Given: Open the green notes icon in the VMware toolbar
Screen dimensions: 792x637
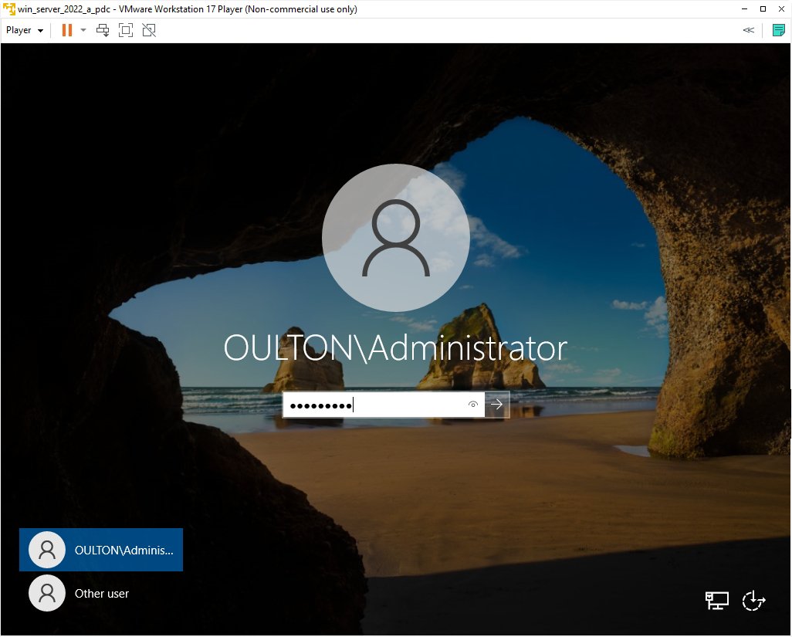Looking at the screenshot, I should tap(778, 30).
